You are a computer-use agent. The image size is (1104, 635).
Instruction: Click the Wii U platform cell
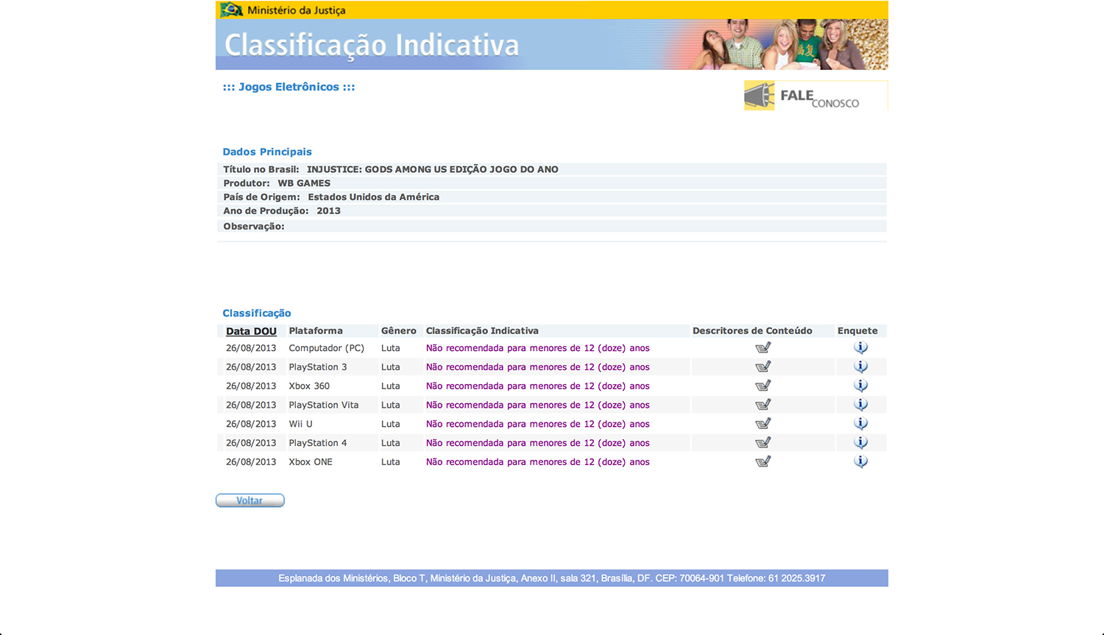[301, 425]
